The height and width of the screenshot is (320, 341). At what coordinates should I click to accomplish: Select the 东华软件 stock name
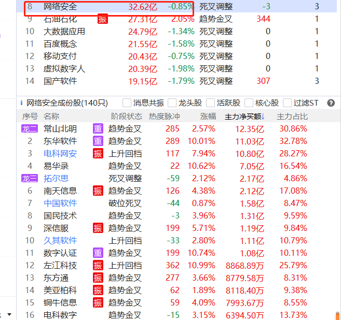[60, 141]
